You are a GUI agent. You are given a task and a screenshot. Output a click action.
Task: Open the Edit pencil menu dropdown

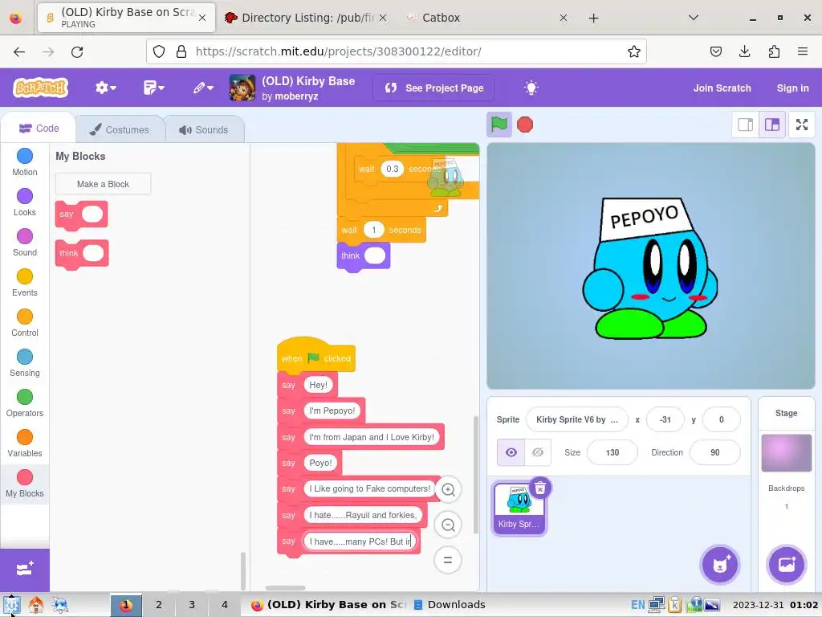tap(203, 88)
